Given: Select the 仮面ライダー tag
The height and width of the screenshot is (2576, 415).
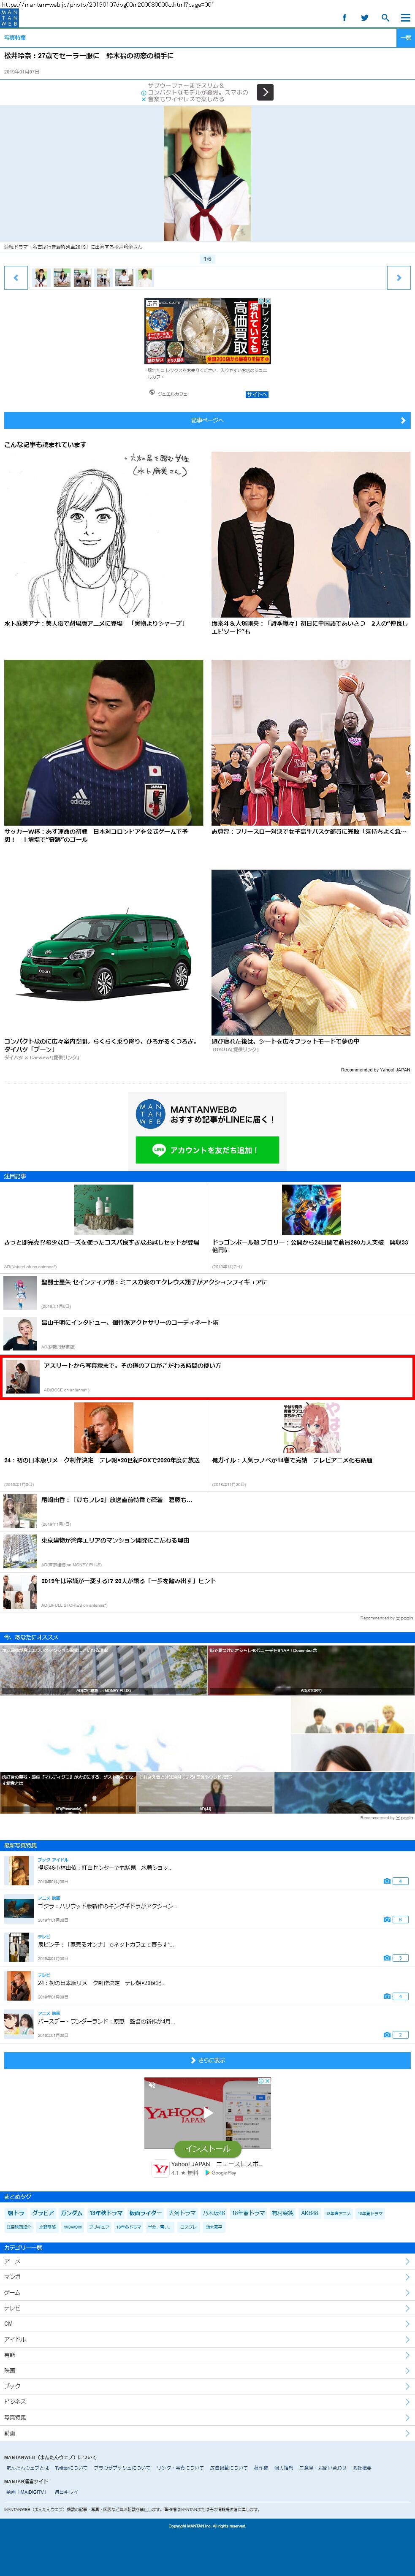Looking at the screenshot, I should point(145,2213).
